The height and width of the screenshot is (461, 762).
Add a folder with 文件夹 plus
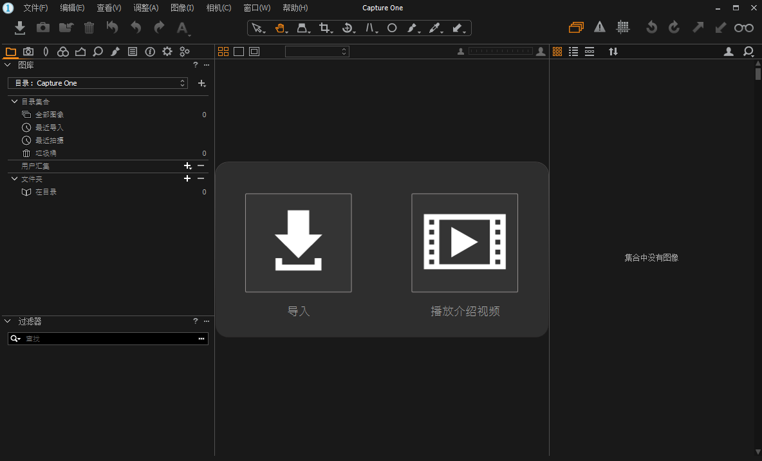point(187,178)
